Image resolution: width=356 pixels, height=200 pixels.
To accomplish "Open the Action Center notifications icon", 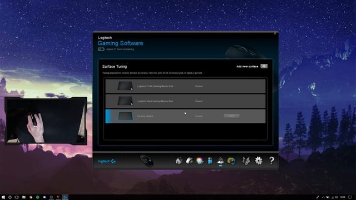I will coord(350,197).
